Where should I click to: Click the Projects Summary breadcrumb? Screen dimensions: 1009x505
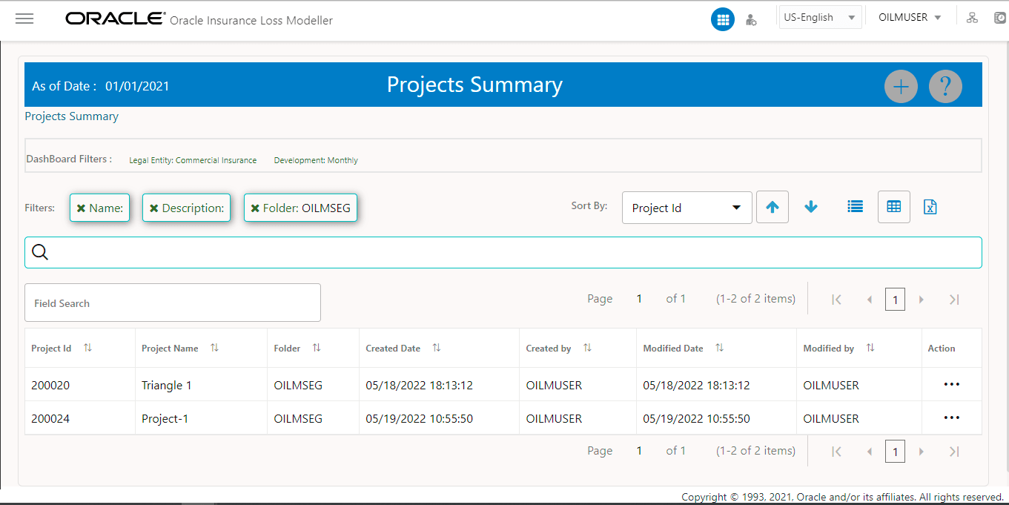pos(72,116)
